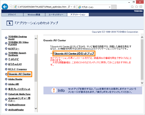Click bullet icon beside Adobe Reader

(x=6, y=79)
